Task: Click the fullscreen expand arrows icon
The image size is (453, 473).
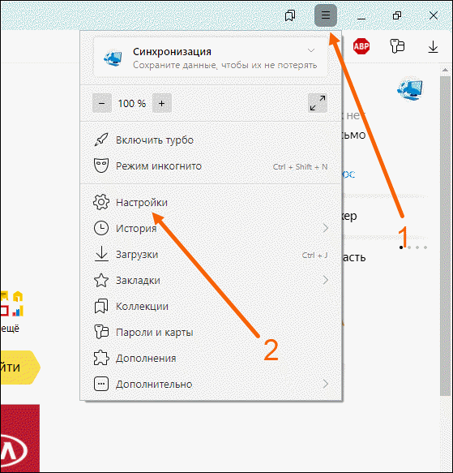Action: 318,103
